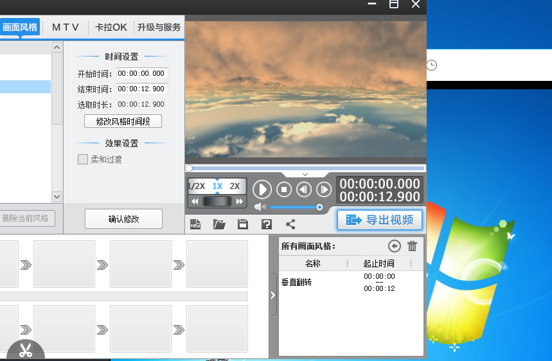Set playback speed to 1/2X

(x=197, y=186)
